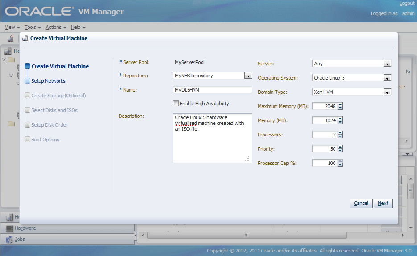Click the Create Virtual Machine wizard step

click(x=60, y=66)
